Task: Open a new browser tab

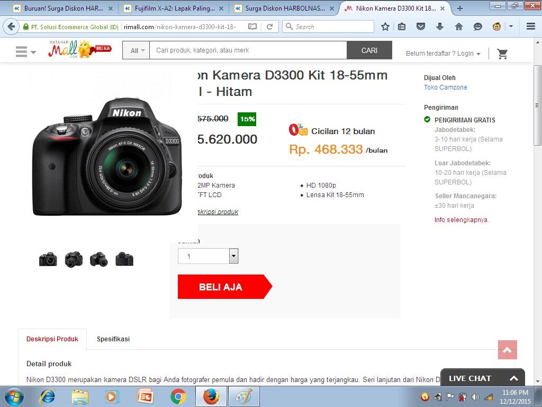Action: click(460, 8)
